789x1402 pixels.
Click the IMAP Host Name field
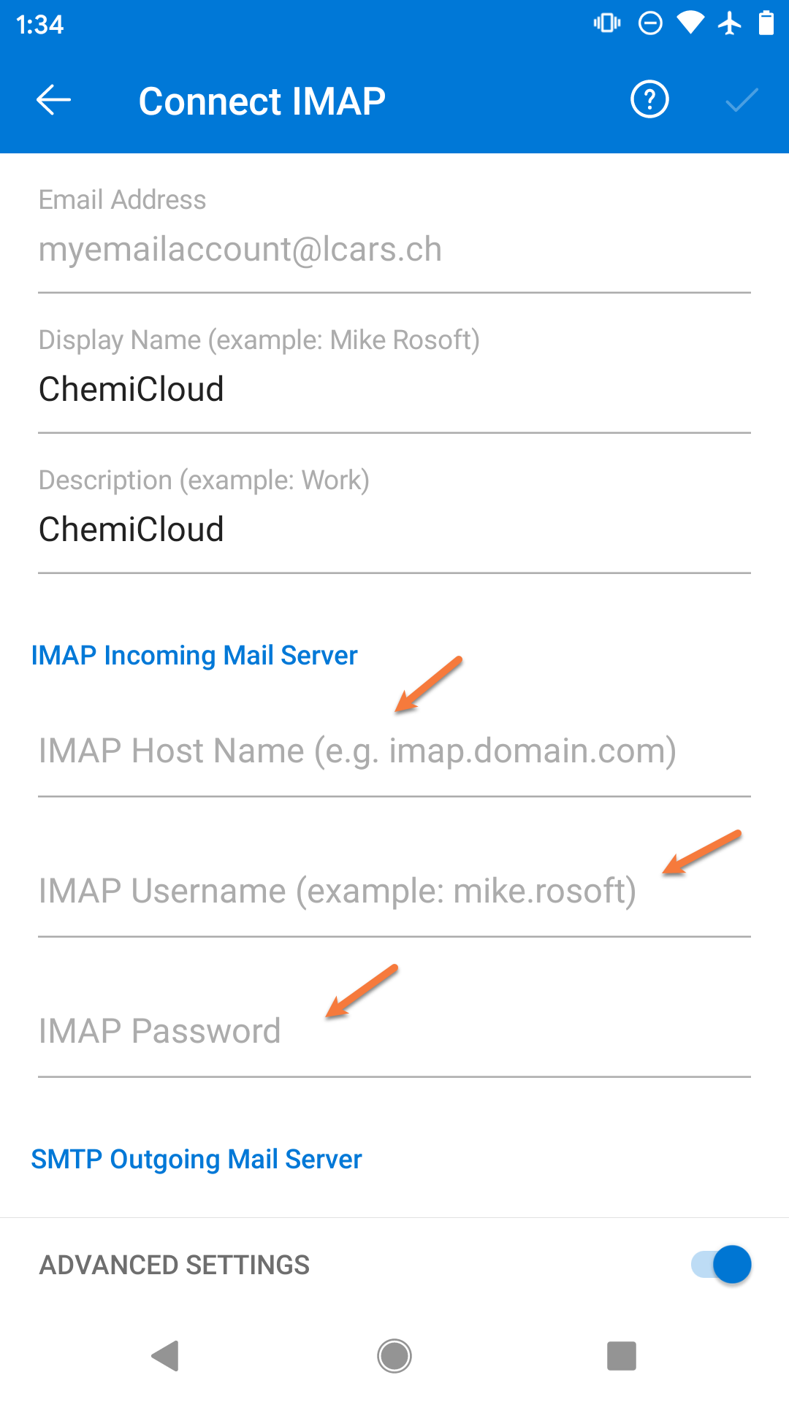pos(358,751)
